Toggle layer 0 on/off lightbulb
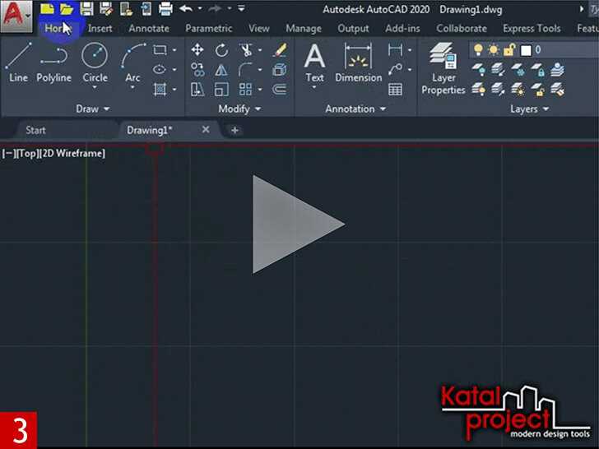 click(478, 50)
